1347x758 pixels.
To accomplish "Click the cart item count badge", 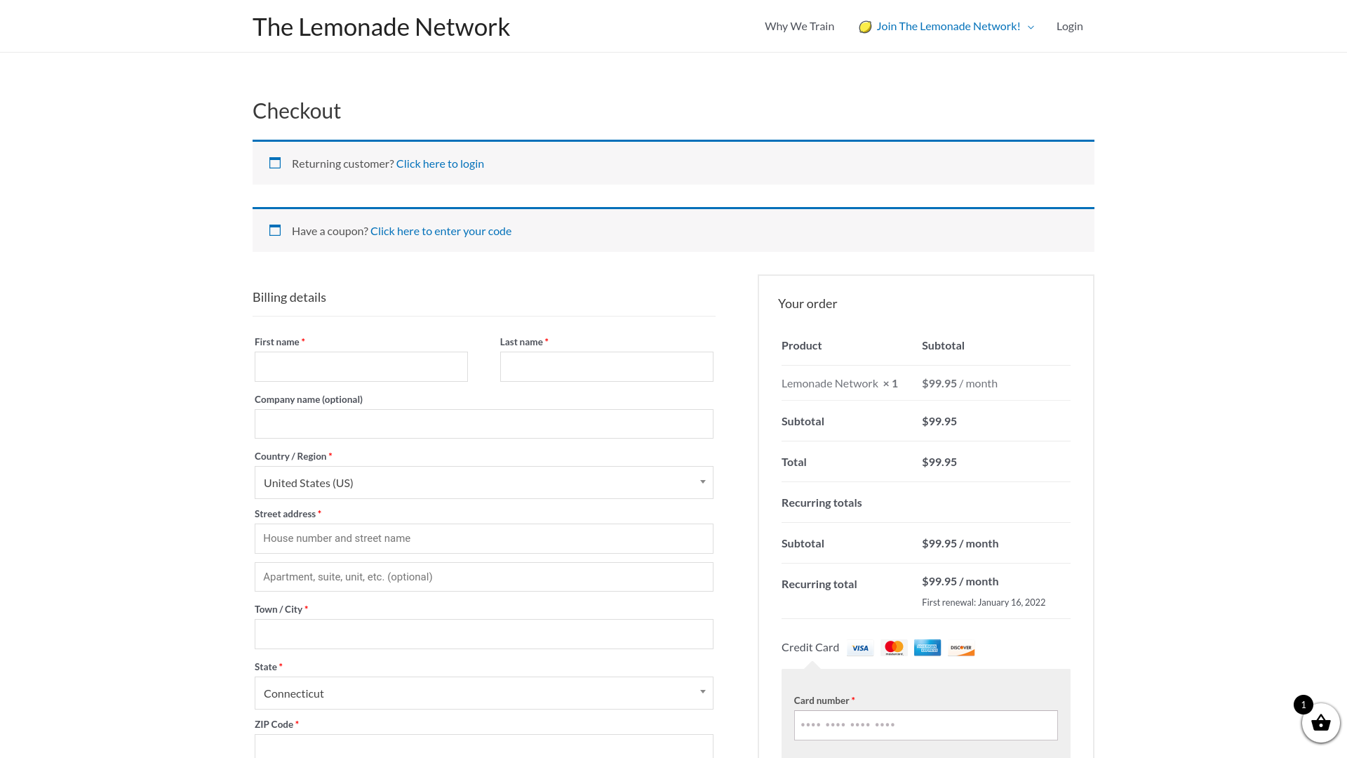I will tap(1304, 705).
